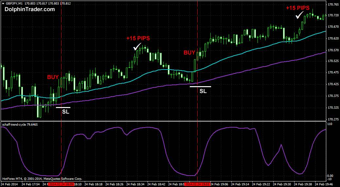Viewport: 340px width, 187px height.
Task: Click the second BUY label near mid-chart
Action: [189, 53]
